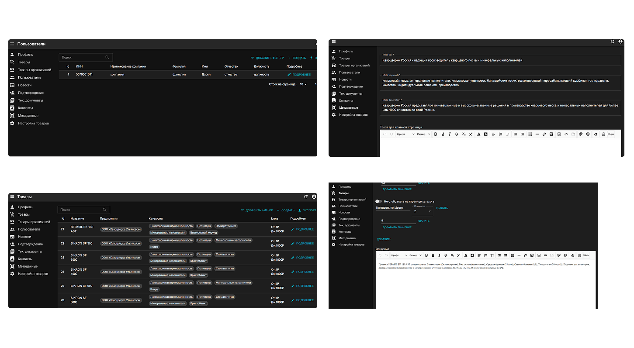Open the Размер dropdown in the Описание editor

tap(416, 255)
